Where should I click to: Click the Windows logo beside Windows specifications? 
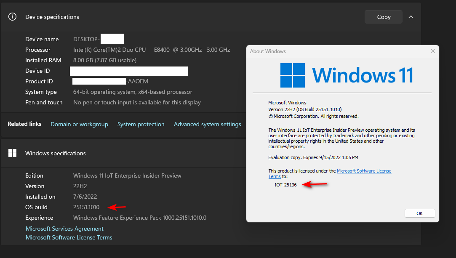(12, 153)
